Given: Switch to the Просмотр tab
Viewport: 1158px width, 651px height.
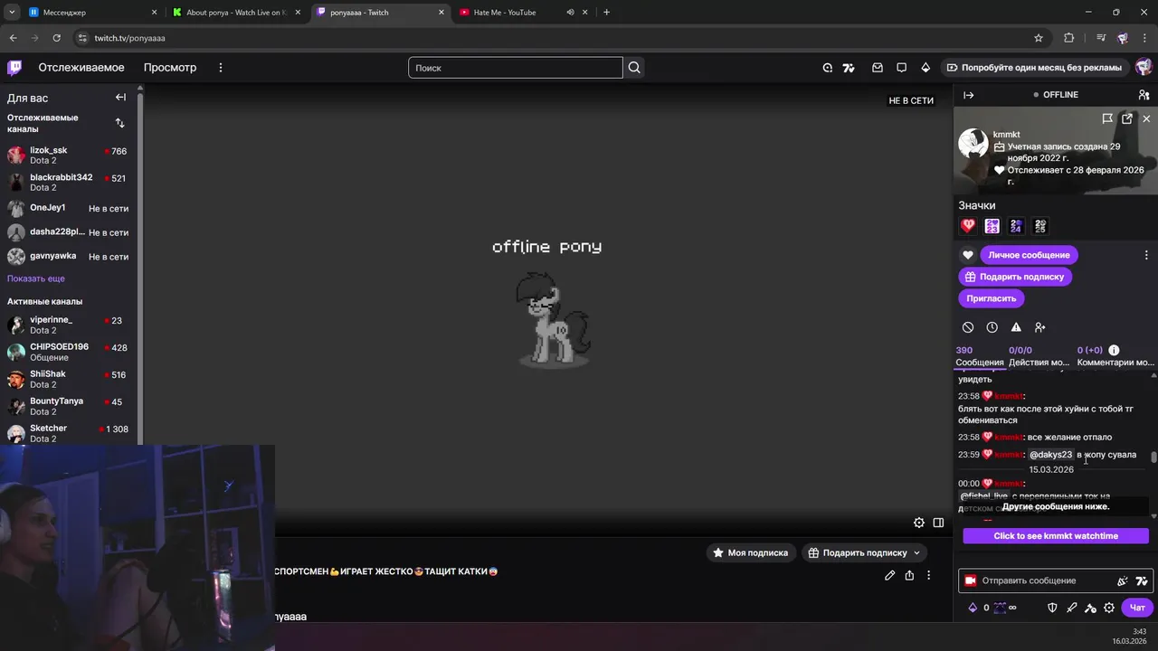Looking at the screenshot, I should click(170, 67).
